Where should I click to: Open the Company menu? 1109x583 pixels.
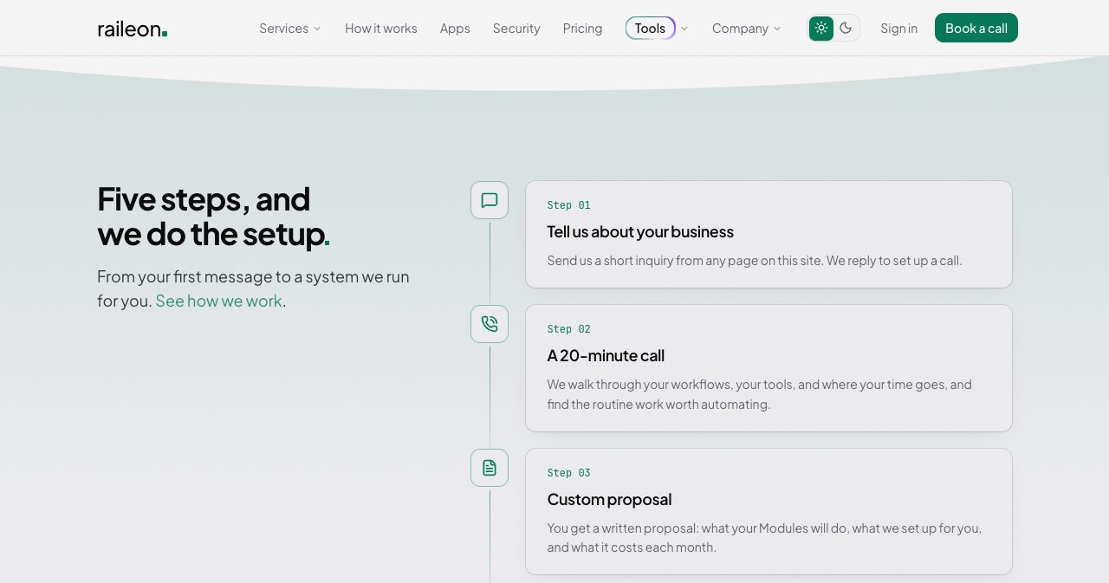point(747,28)
